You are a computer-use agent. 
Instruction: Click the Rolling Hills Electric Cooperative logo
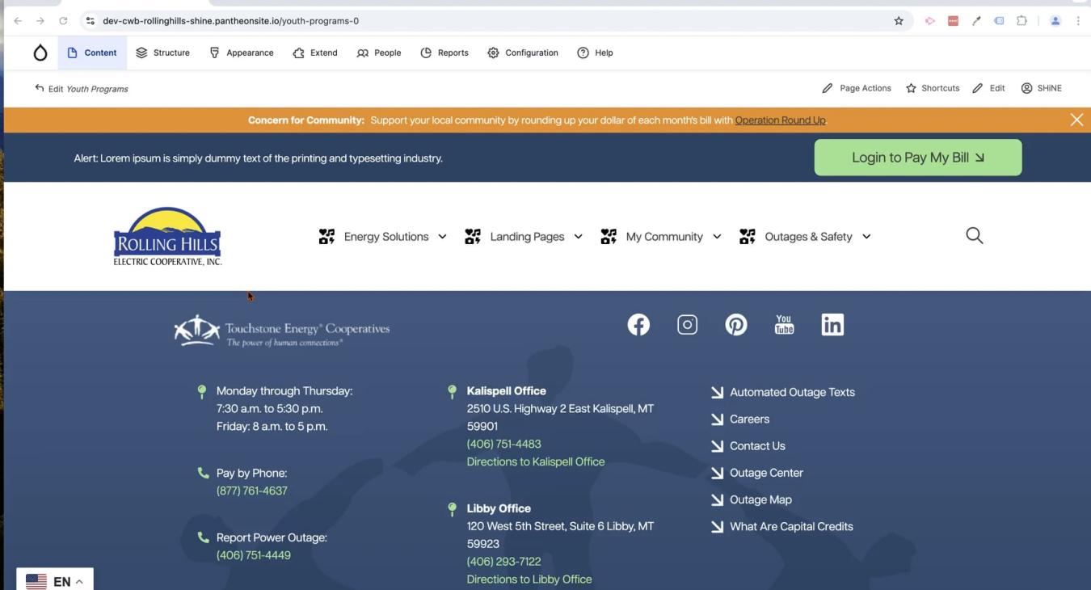coord(167,236)
